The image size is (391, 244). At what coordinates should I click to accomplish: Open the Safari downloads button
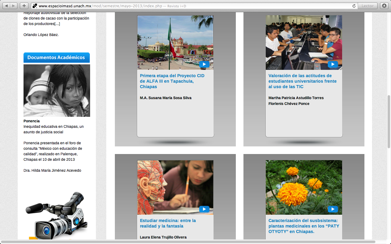(384, 6)
